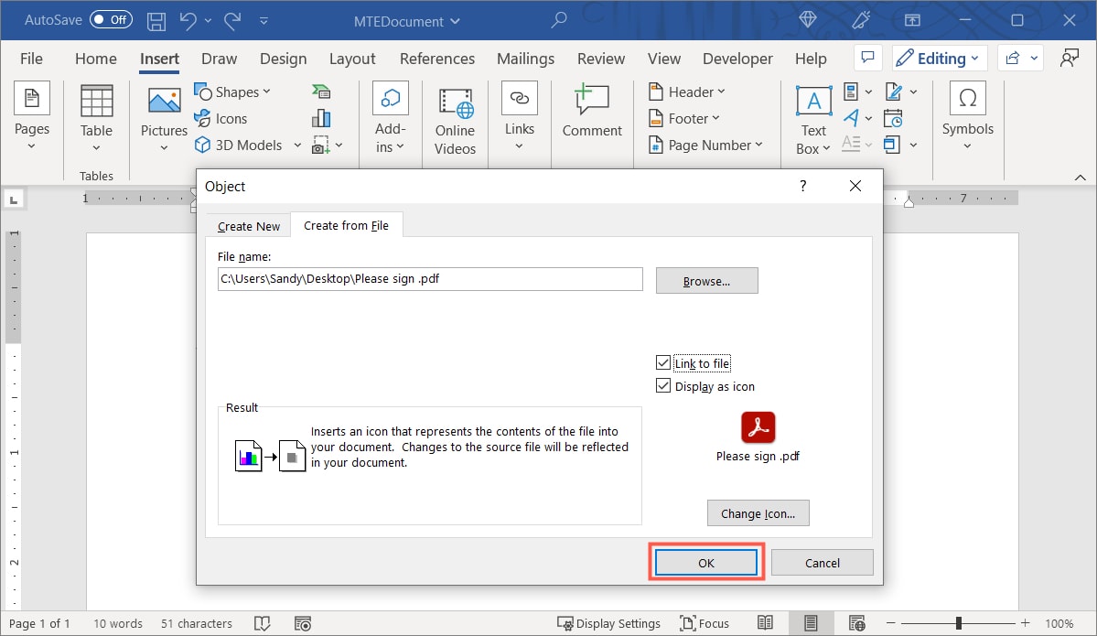Switch to the Create New tab
1097x636 pixels.
click(248, 225)
